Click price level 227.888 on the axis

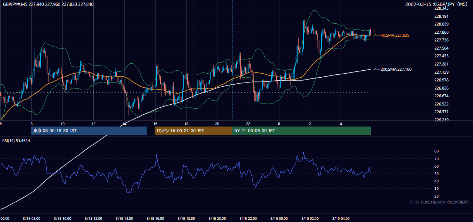441,32
